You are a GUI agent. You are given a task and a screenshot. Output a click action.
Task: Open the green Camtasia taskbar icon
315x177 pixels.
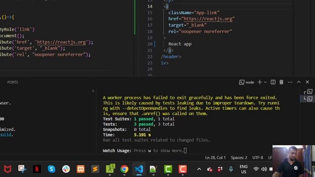[168, 169]
